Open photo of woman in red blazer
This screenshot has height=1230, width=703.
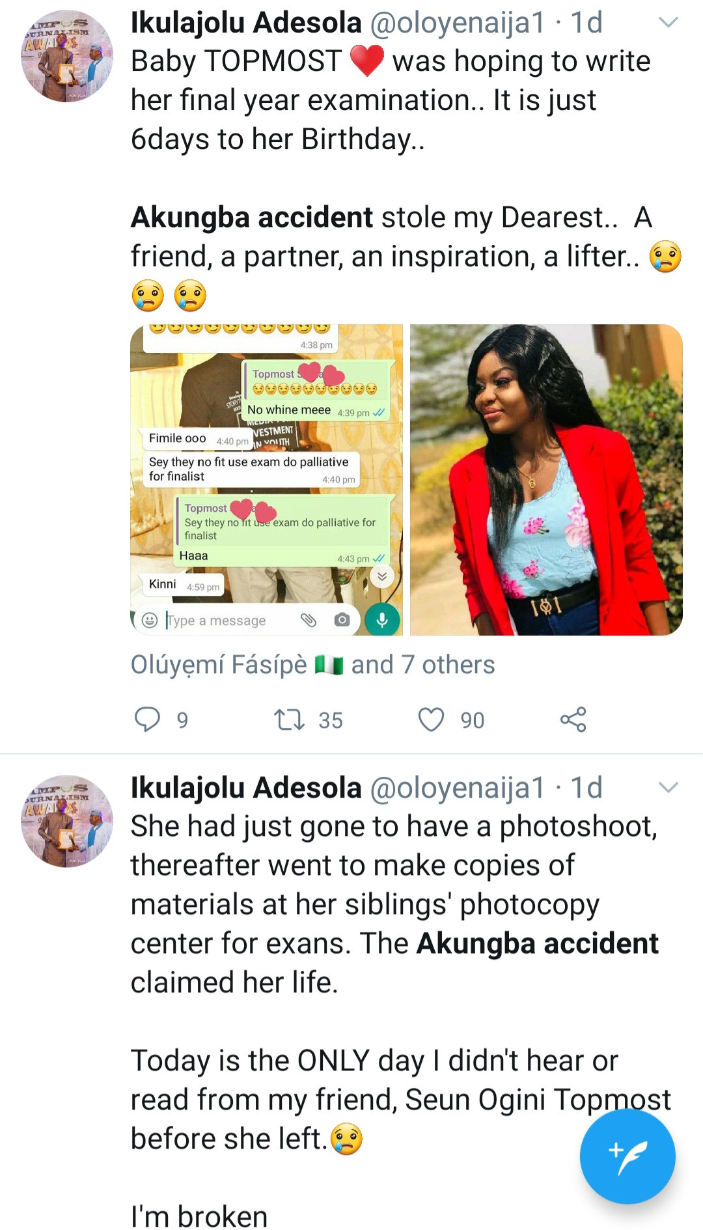tap(546, 479)
